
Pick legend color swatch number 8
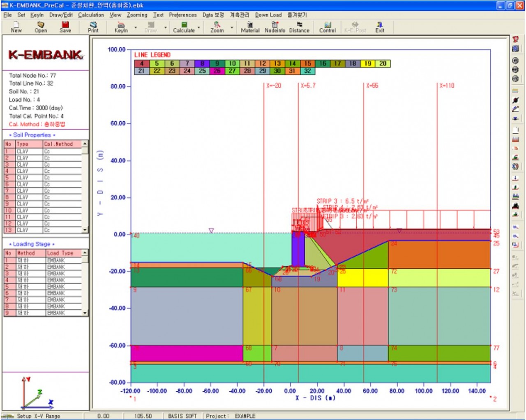202,63
